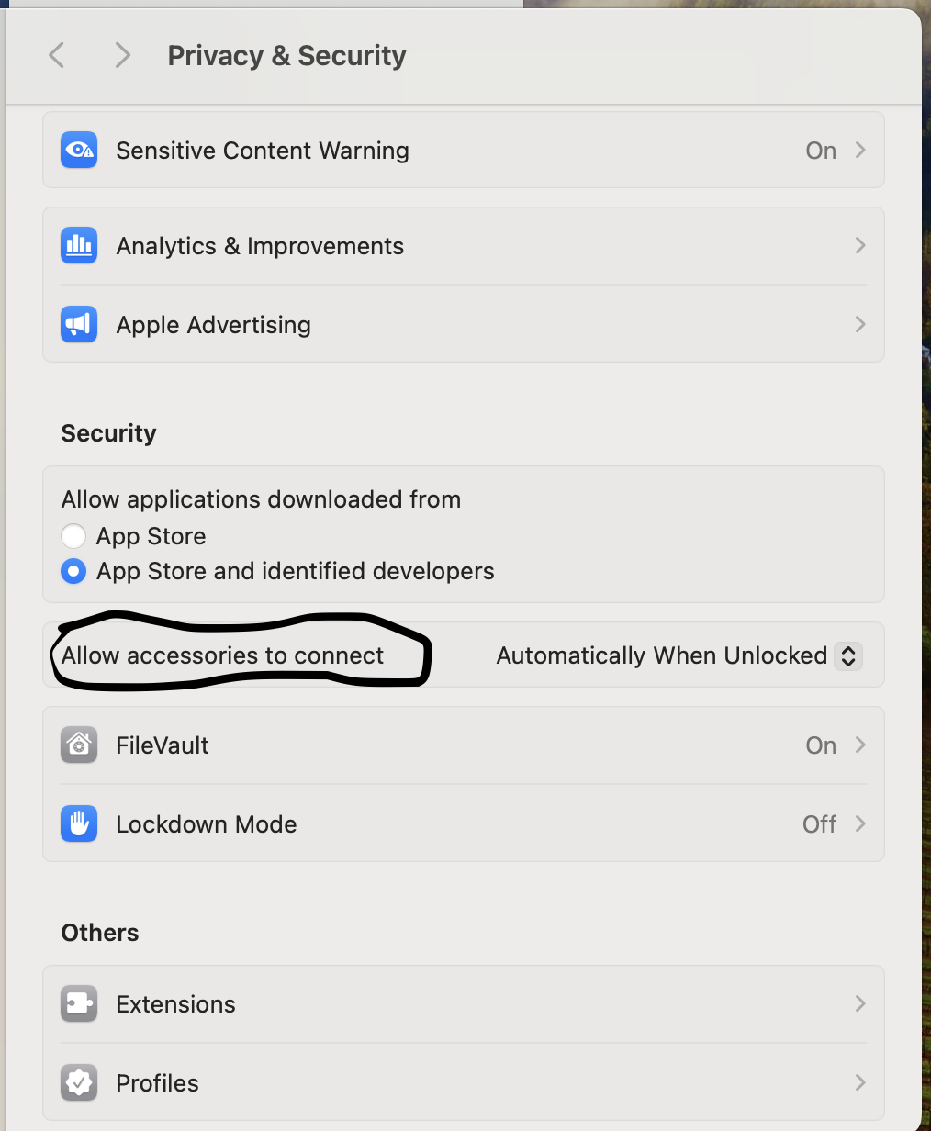Open the Lockdown Mode row
Viewport: 931px width, 1131px height.
[x=464, y=823]
